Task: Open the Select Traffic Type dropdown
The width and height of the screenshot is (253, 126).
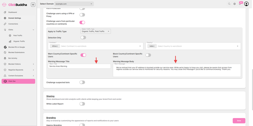Action: pyautogui.click(x=95, y=31)
